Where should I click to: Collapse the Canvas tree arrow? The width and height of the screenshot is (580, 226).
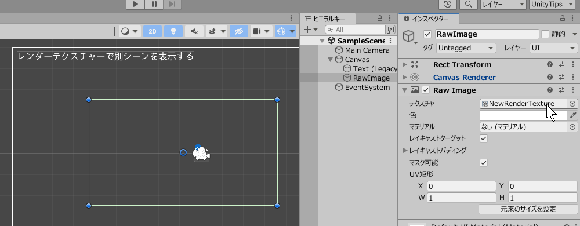point(330,59)
